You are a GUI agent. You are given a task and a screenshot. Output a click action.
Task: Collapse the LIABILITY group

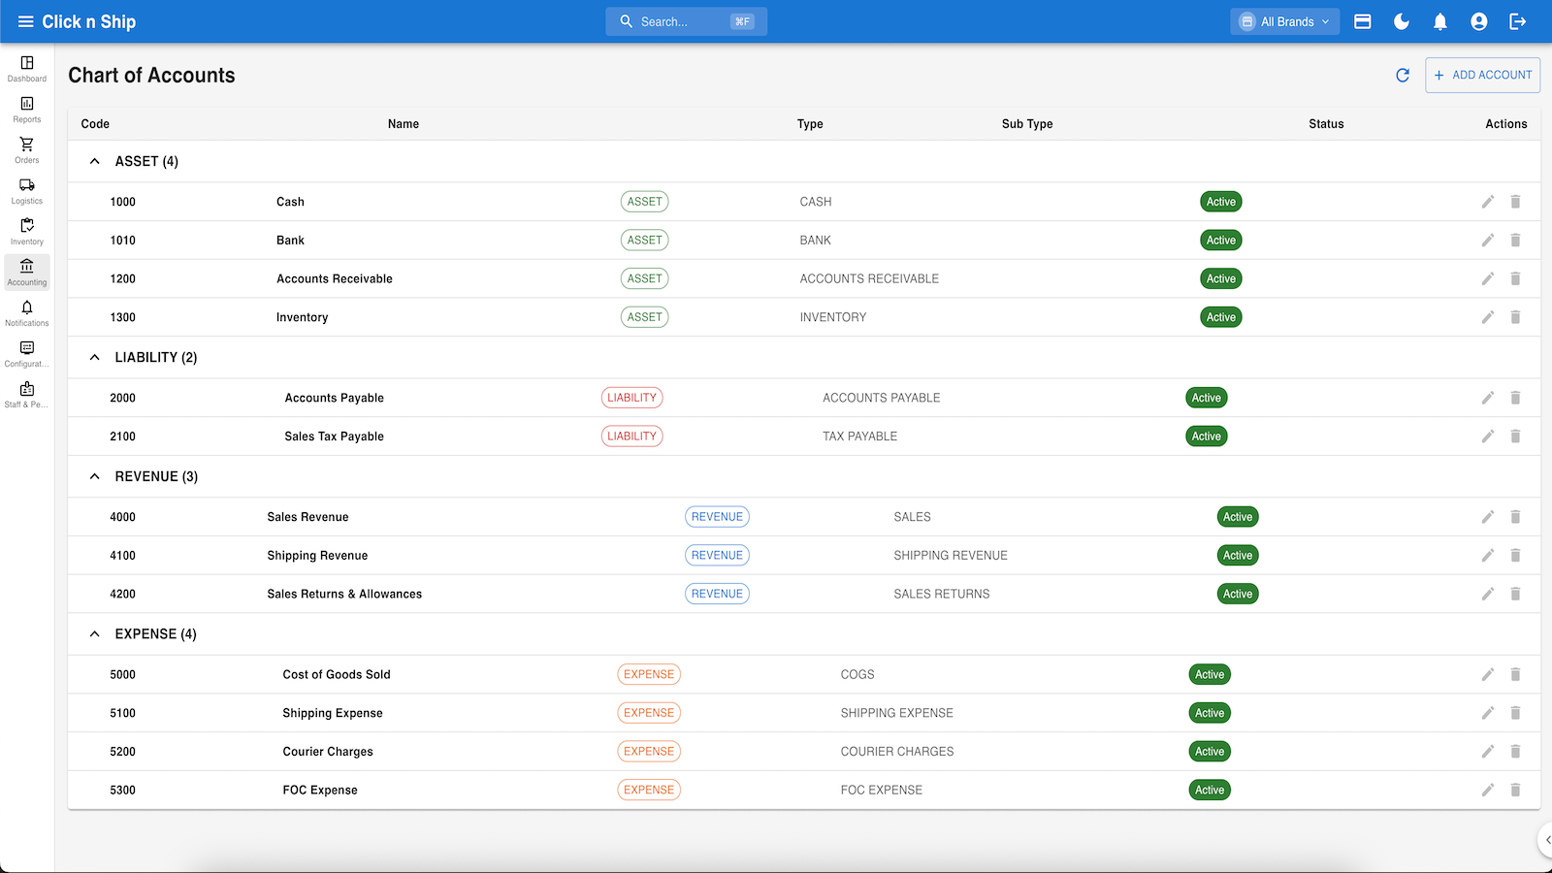[x=94, y=357]
